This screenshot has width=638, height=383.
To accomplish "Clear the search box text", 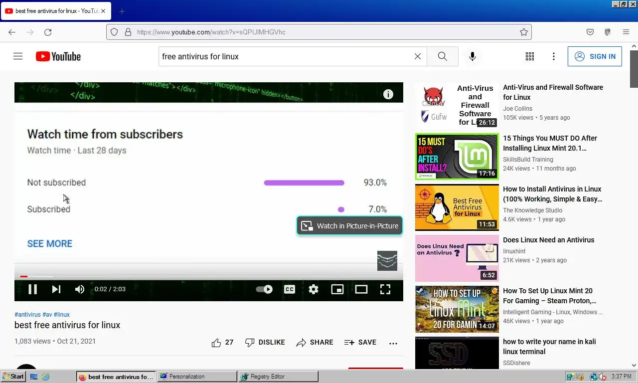I will [418, 56].
